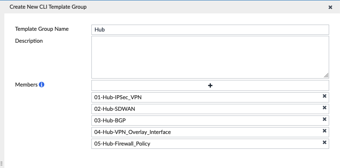Image resolution: width=340 pixels, height=168 pixels.
Task: Delete the 03-Hub-BGP member entry
Action: click(x=325, y=119)
